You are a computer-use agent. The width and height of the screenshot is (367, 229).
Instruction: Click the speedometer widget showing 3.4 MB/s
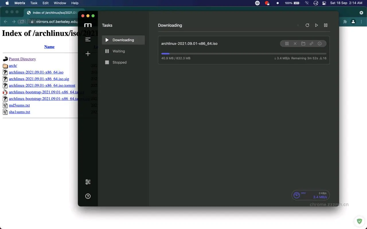(x=311, y=195)
